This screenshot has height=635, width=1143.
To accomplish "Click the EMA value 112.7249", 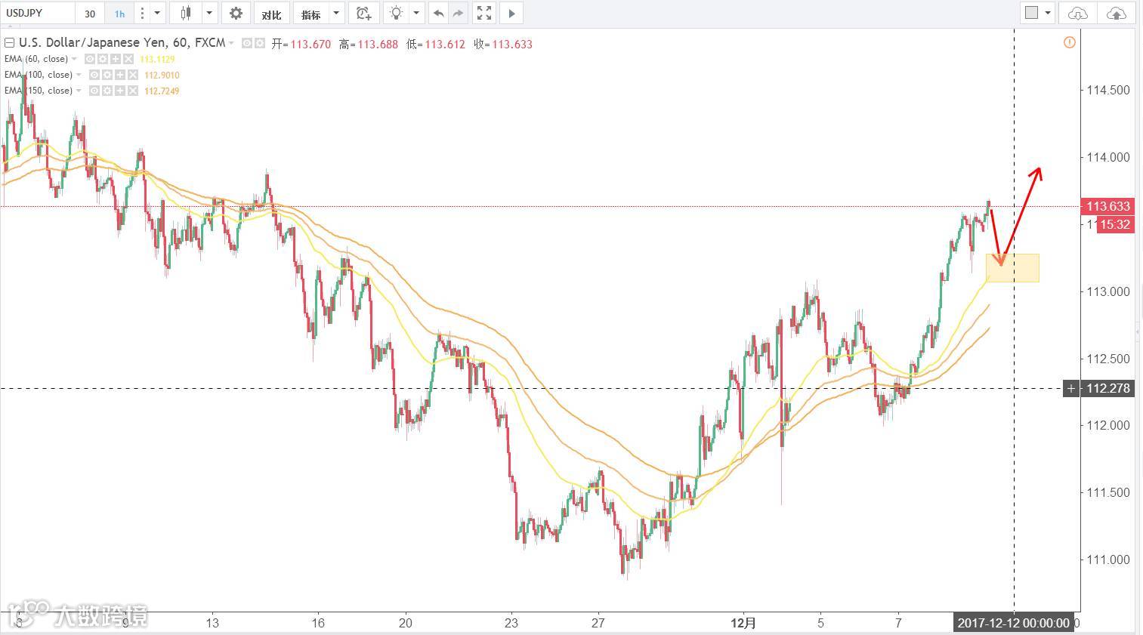I will coord(162,91).
